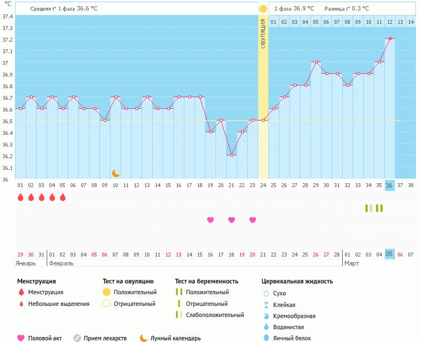Select the pregnancy test marker on cycle day 35

(x=379, y=208)
